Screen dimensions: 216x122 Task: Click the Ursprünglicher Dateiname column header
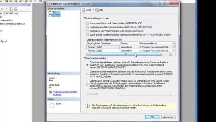pyautogui.click(x=103, y=43)
